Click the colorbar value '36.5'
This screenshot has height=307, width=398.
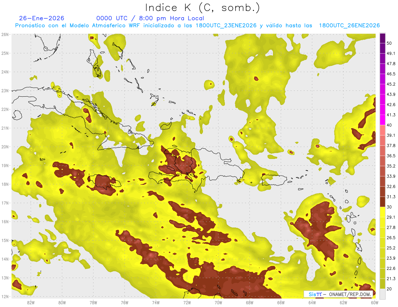[x=391, y=156]
